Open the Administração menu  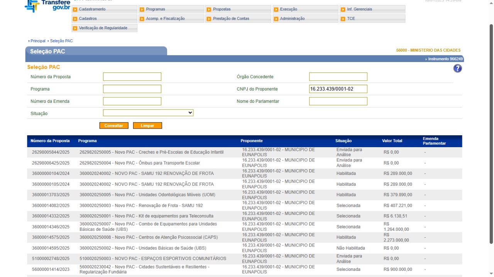click(292, 18)
